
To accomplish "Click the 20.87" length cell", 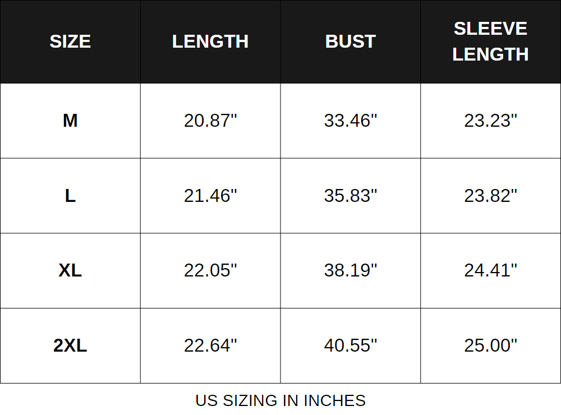I will pyautogui.click(x=210, y=121).
